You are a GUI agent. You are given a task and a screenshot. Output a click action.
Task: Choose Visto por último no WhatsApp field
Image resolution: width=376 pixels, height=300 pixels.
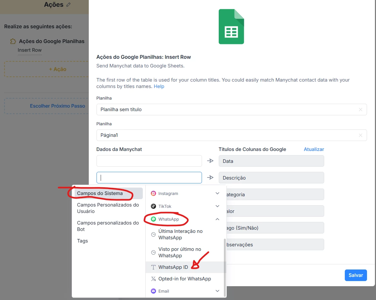185,252
